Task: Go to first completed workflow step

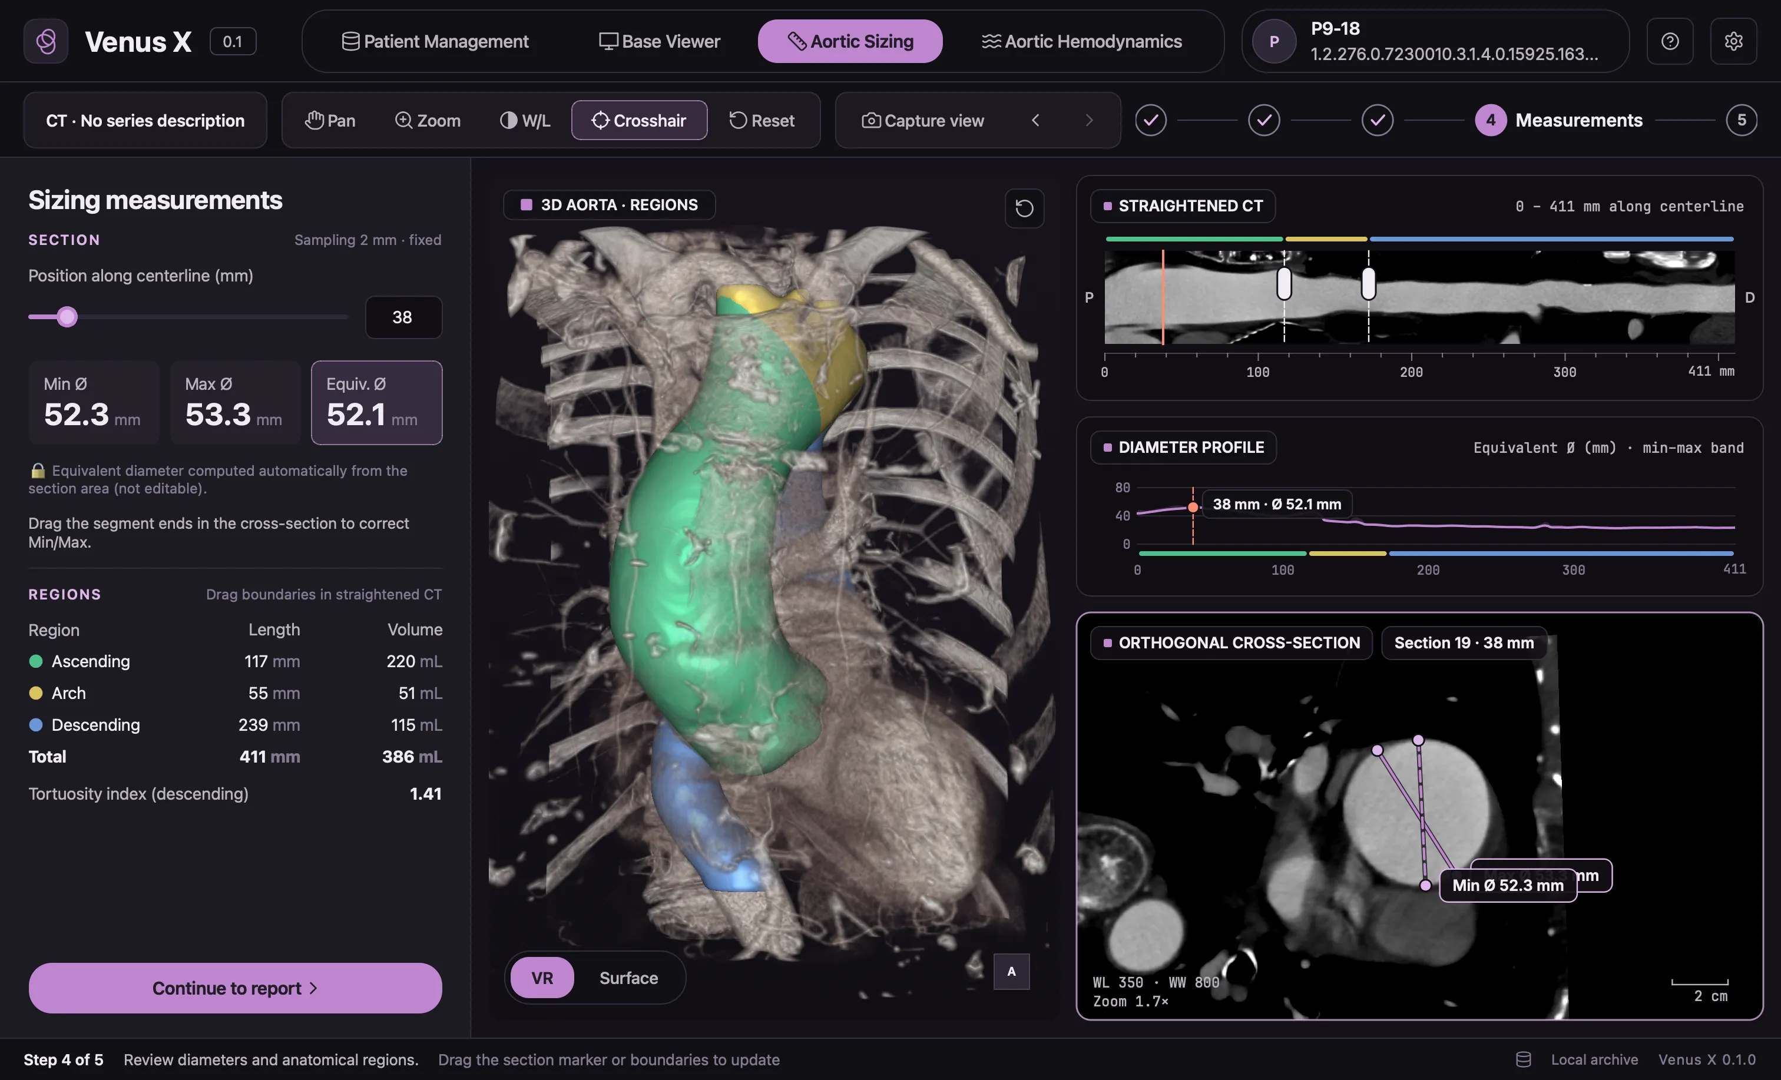Action: pos(1151,120)
